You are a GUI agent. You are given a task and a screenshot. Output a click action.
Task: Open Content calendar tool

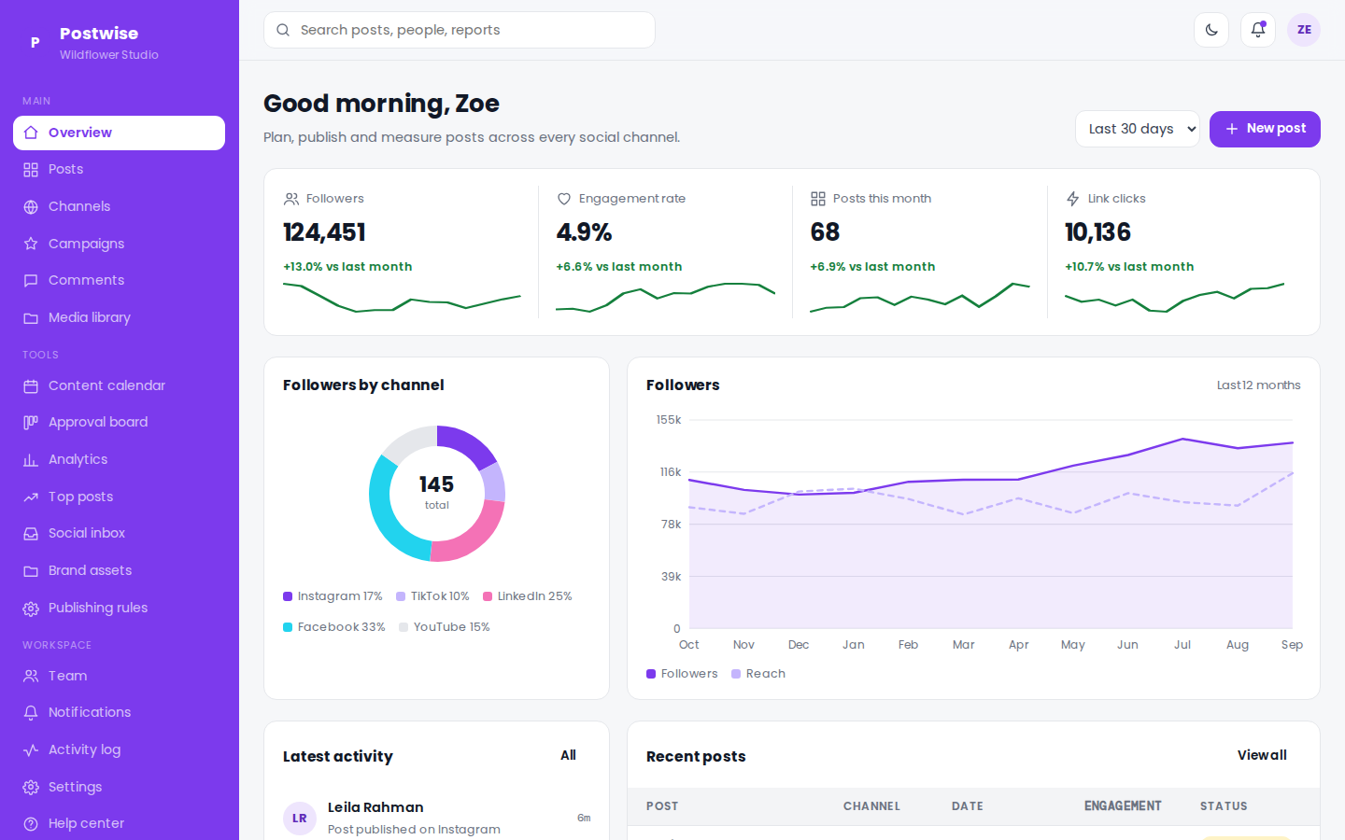tap(119, 385)
